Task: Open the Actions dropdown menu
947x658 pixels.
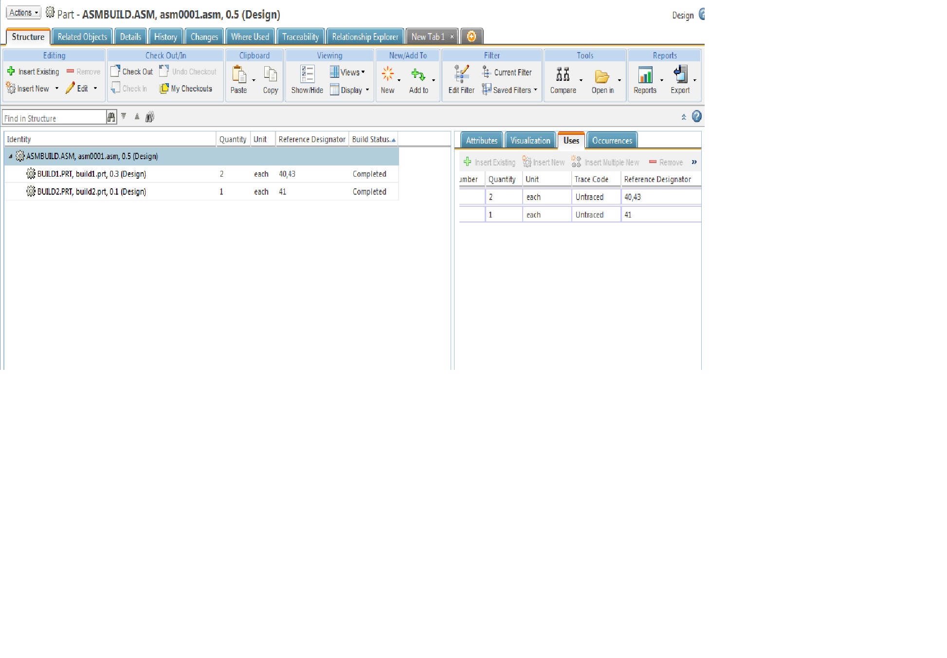Action: [23, 13]
